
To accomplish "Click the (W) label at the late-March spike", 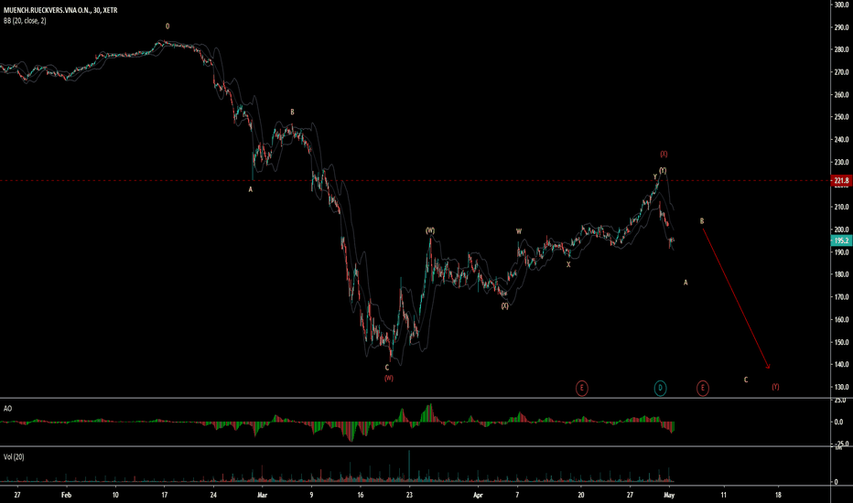I will [430, 230].
